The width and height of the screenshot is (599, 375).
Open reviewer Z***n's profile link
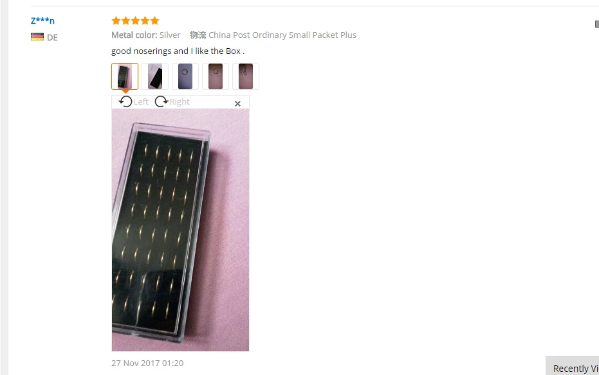(x=42, y=21)
